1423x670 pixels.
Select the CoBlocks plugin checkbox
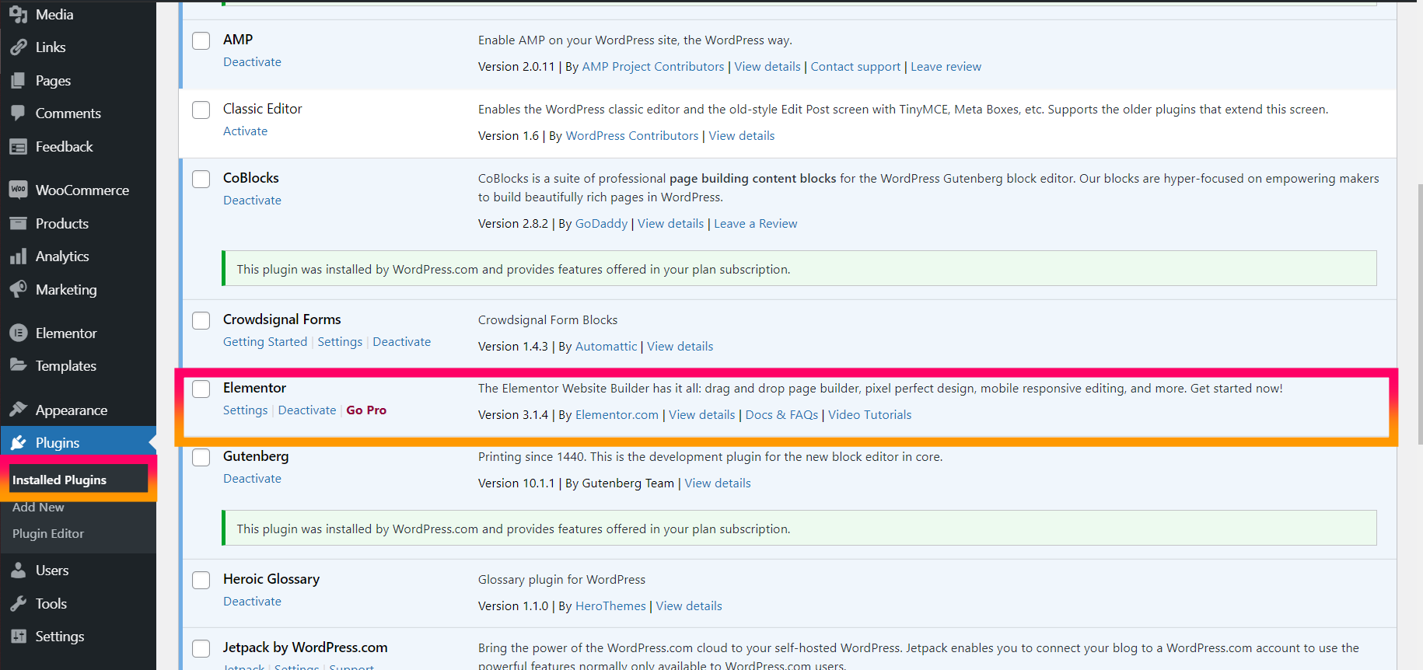pos(201,179)
